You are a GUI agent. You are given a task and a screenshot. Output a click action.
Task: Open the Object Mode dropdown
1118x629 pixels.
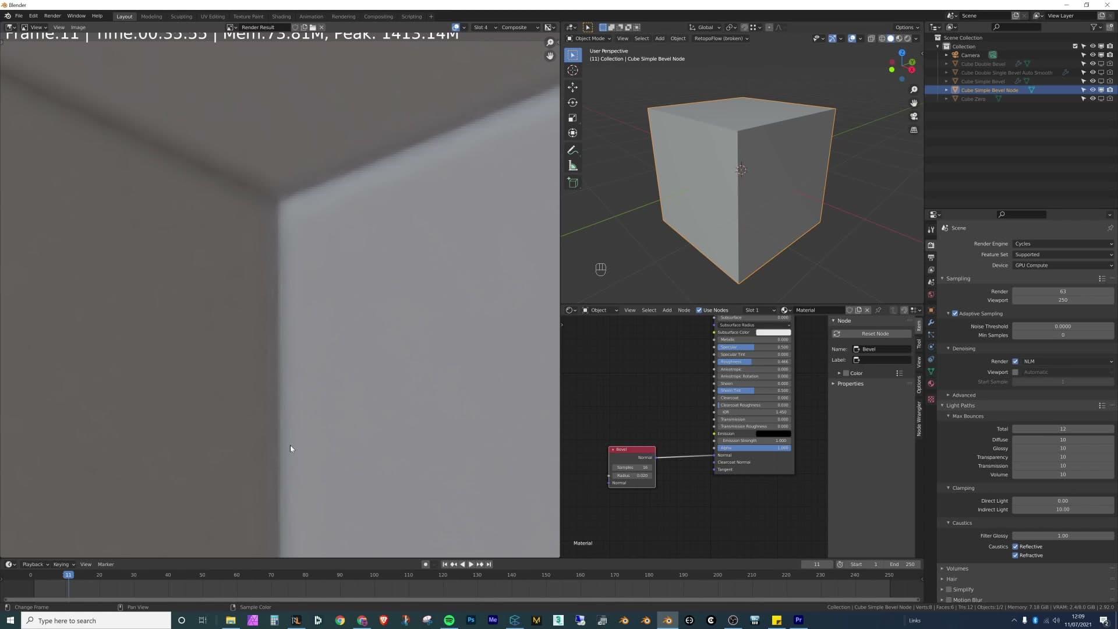(589, 38)
